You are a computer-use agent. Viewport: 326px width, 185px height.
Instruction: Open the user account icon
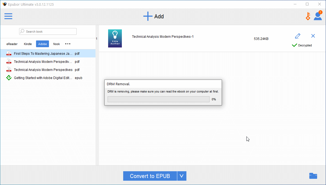[318, 16]
